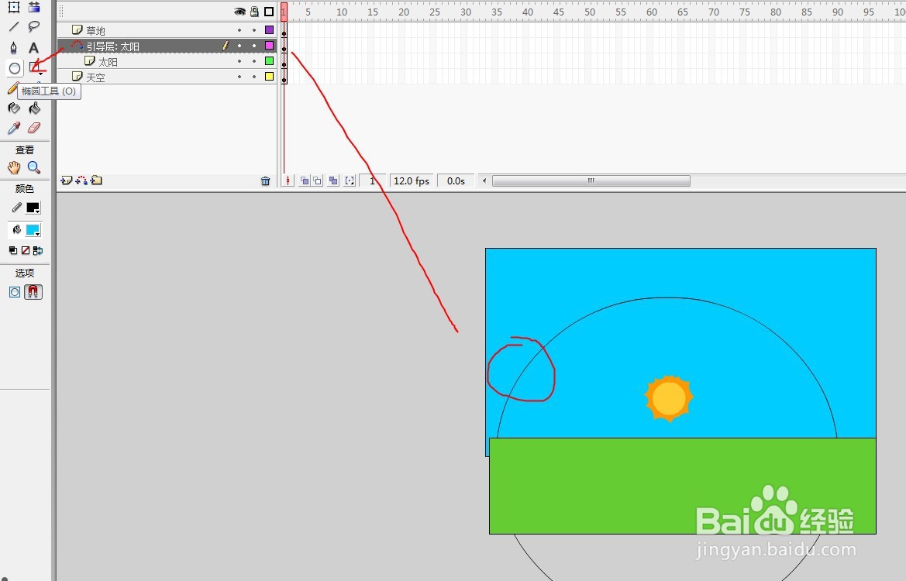Click the Center Frame button

[x=288, y=180]
